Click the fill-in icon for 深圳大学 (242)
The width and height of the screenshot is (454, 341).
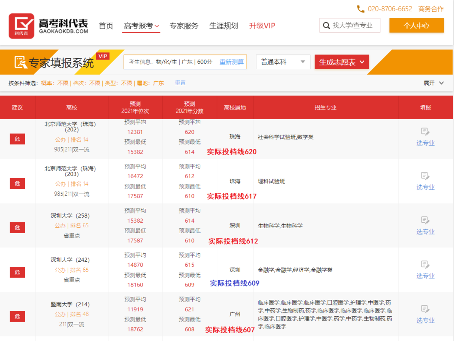coord(425,264)
